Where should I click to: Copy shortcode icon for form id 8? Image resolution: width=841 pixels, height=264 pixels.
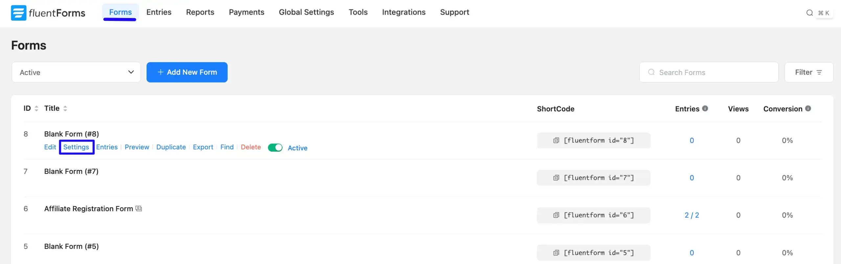[x=556, y=141]
